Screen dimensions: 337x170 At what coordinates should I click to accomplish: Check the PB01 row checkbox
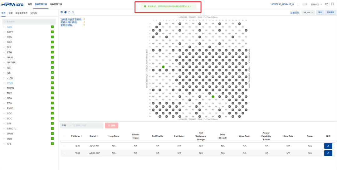[65, 153]
